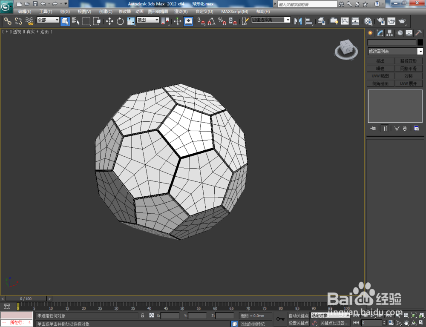This screenshot has height=327, width=426.
Task: Open the MAXScript(M) menu
Action: tap(235, 11)
